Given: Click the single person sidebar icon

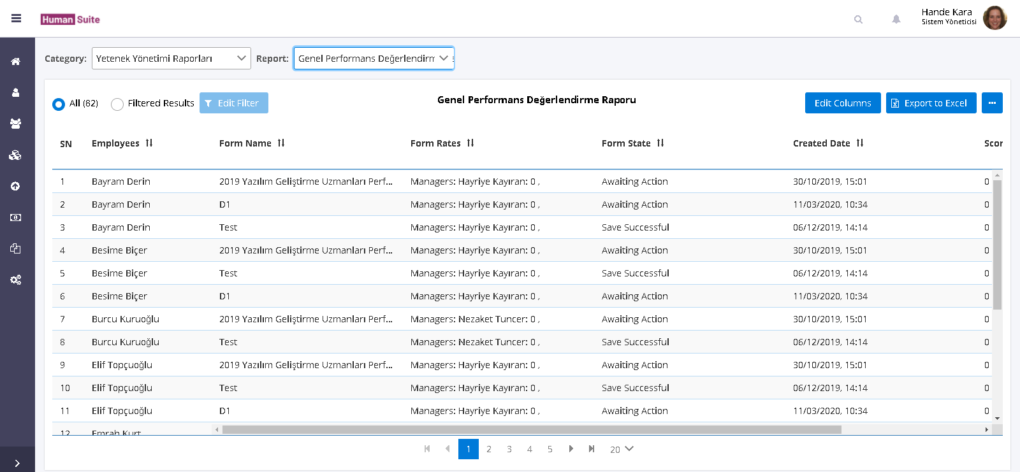Looking at the screenshot, I should (16, 93).
